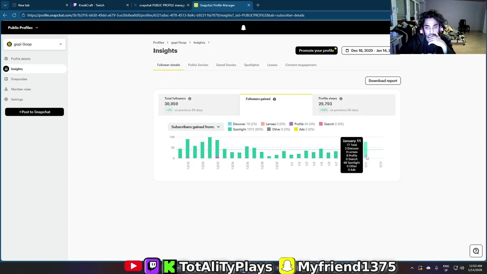Click the Followers gained info icon
487x274 pixels.
coord(274,99)
